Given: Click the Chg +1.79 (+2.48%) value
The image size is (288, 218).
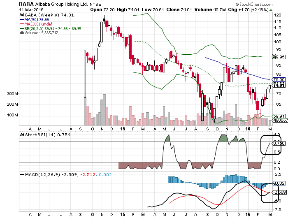Looking at the screenshot, I should pos(249,9).
